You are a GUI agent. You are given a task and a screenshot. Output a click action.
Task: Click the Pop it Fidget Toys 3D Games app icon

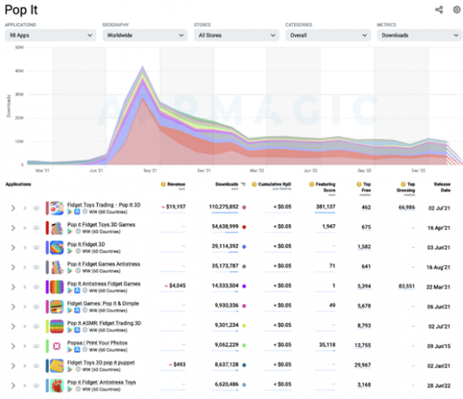click(57, 227)
